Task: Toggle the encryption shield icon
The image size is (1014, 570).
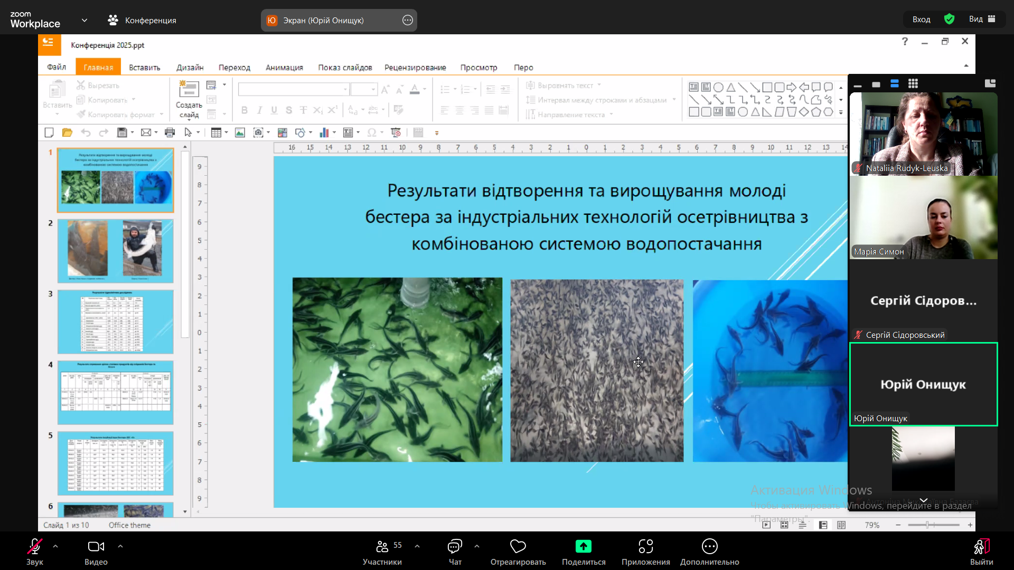Action: point(949,19)
